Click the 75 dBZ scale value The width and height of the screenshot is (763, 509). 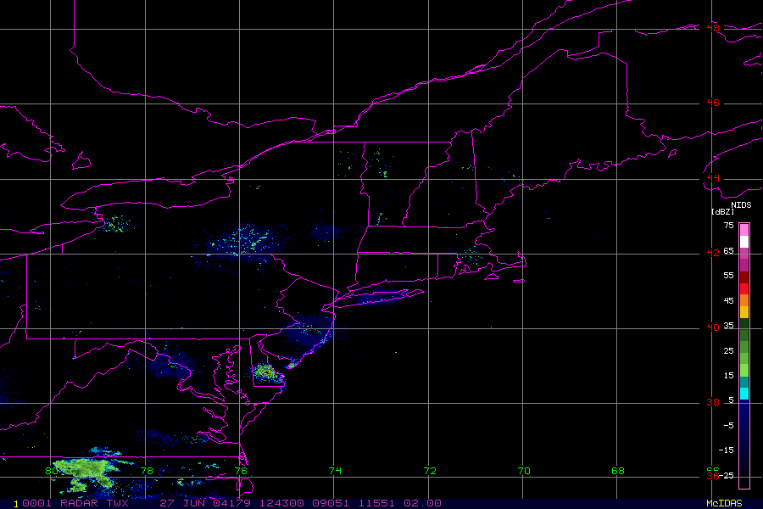click(x=728, y=226)
